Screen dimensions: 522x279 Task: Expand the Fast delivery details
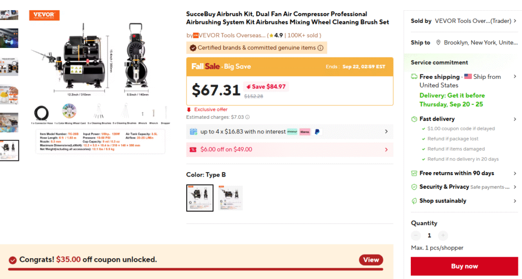point(514,119)
